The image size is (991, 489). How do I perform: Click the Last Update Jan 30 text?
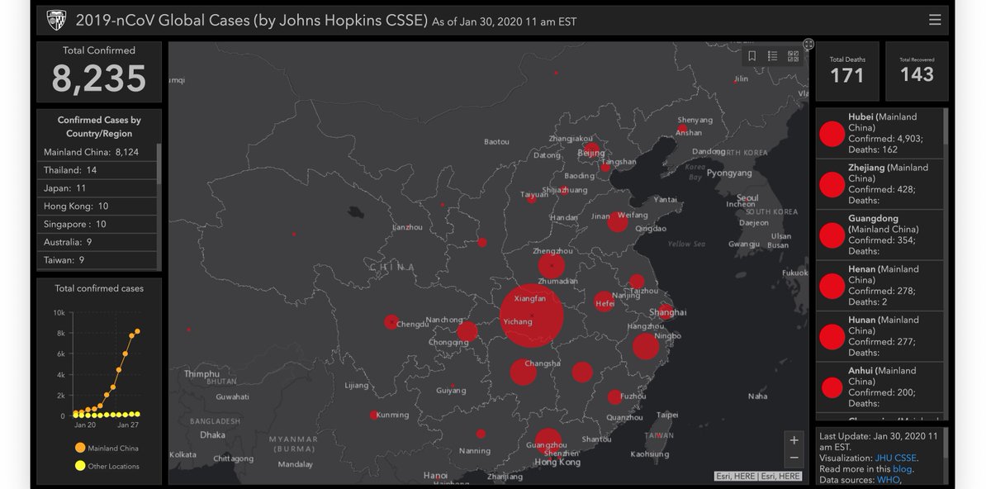pyautogui.click(x=879, y=441)
